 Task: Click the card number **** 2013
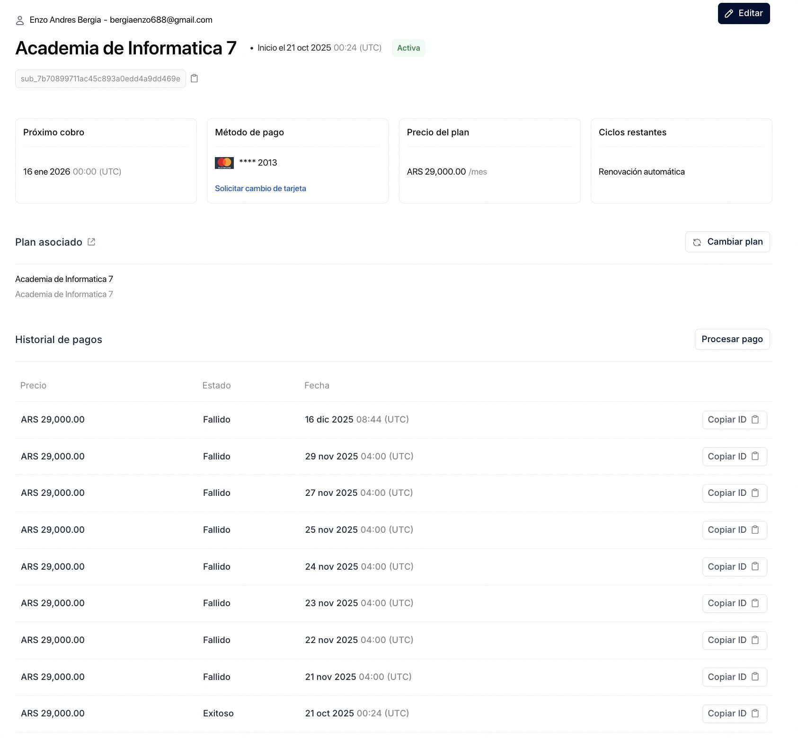point(258,163)
